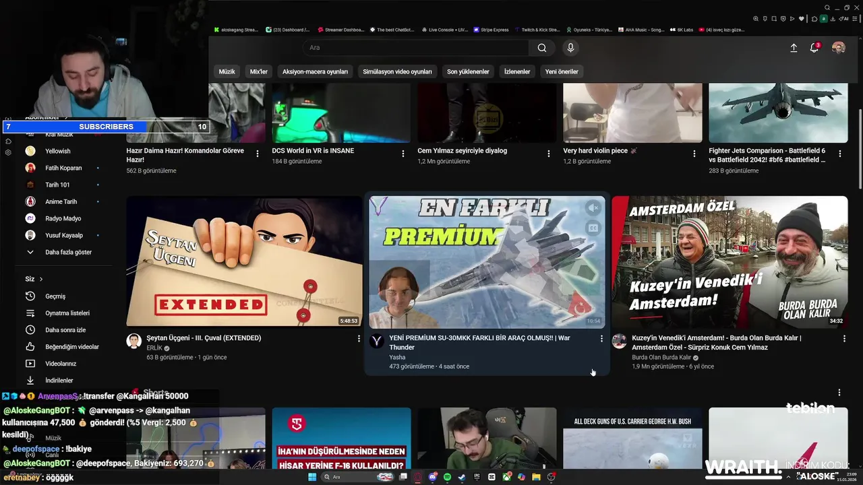Start voice search with the microphone icon
Viewport: 863px width, 485px height.
(570, 48)
